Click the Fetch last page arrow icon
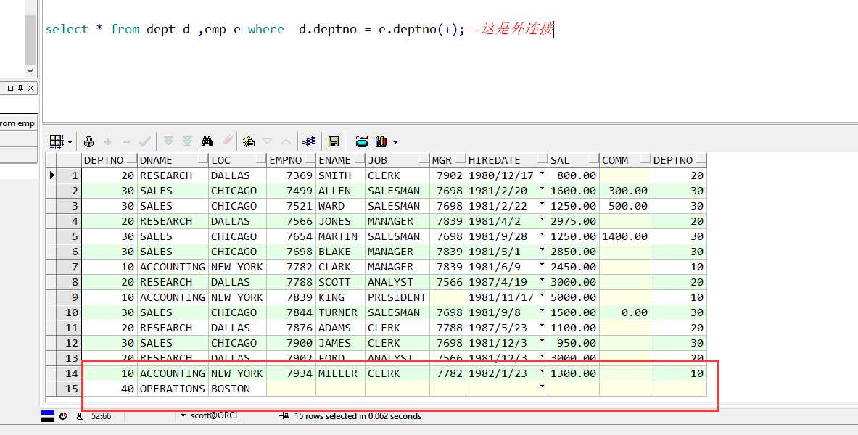Viewport: 858px width, 435px height. point(187,141)
